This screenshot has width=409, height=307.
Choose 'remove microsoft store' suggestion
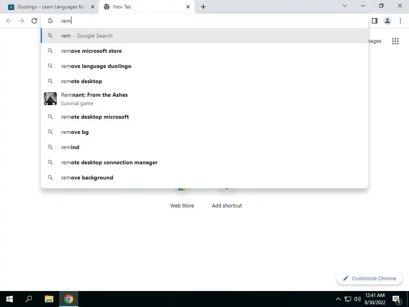point(205,51)
